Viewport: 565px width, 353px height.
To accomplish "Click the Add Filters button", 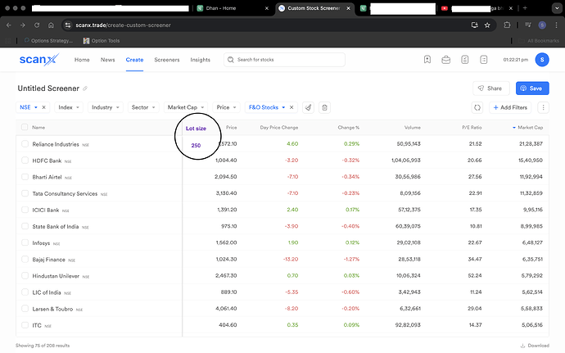I will tap(510, 107).
